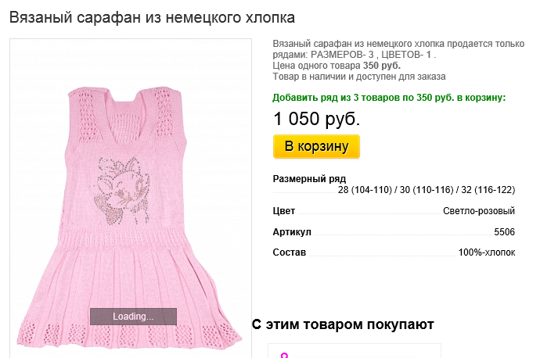
Task: Click the green 'Добавить ряд из 3 товаров' text
Action: [x=389, y=98]
